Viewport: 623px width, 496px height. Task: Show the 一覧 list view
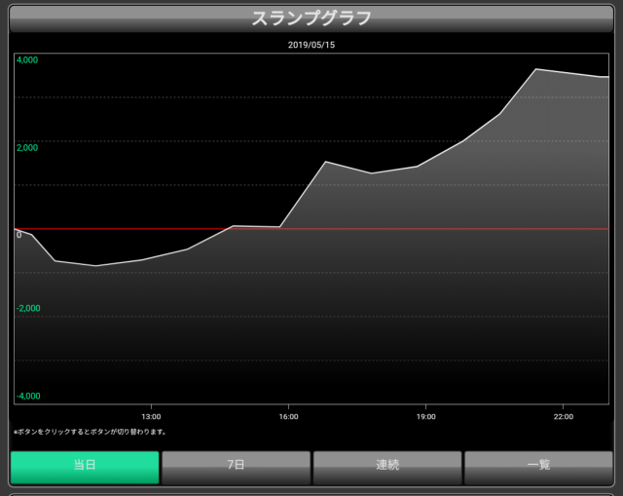pos(537,467)
